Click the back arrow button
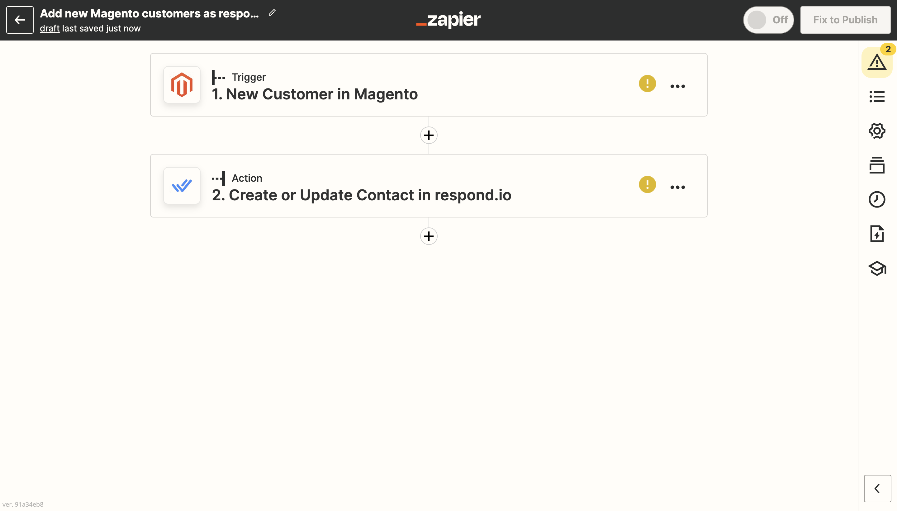Image resolution: width=897 pixels, height=511 pixels. point(20,20)
